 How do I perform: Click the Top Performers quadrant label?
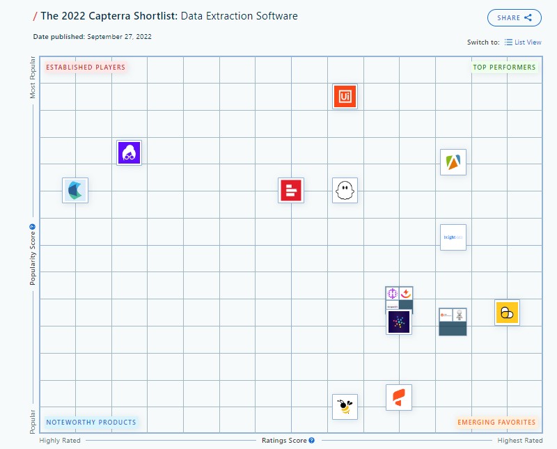click(x=504, y=67)
